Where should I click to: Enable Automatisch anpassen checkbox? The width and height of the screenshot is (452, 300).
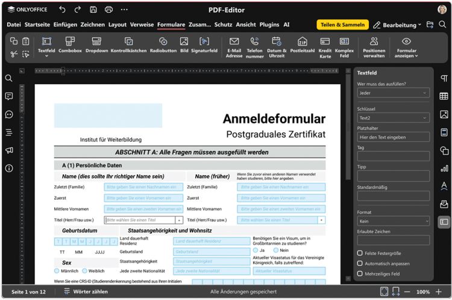(x=360, y=263)
